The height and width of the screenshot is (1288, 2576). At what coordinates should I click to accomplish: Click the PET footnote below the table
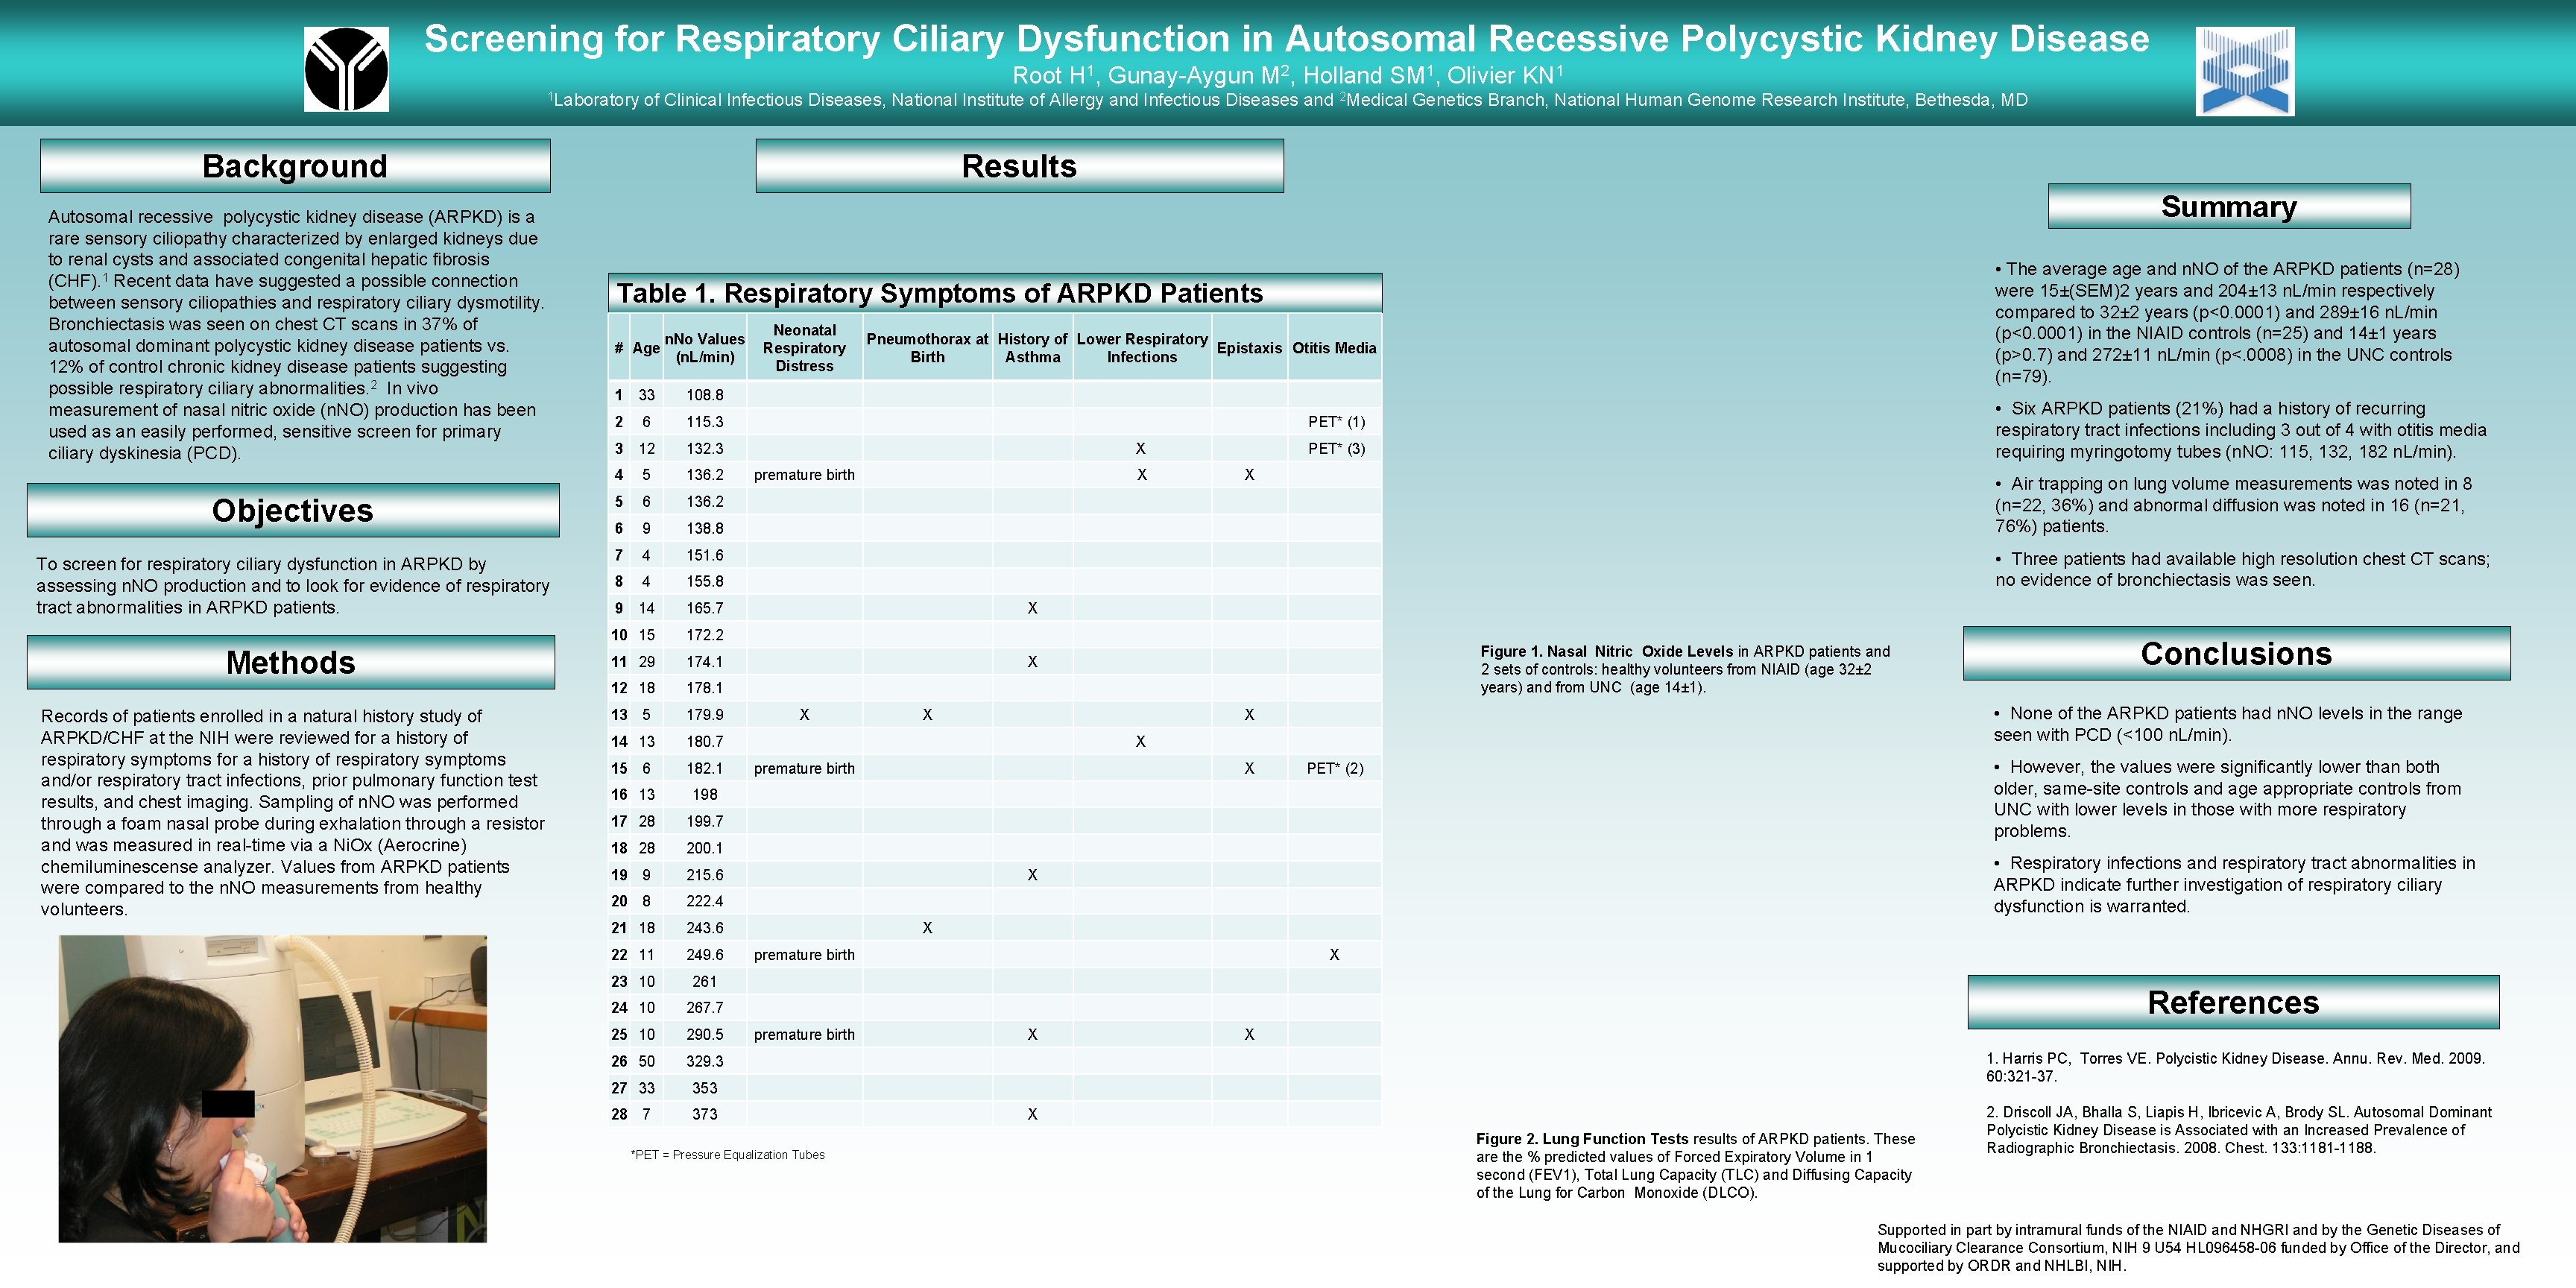[727, 1155]
